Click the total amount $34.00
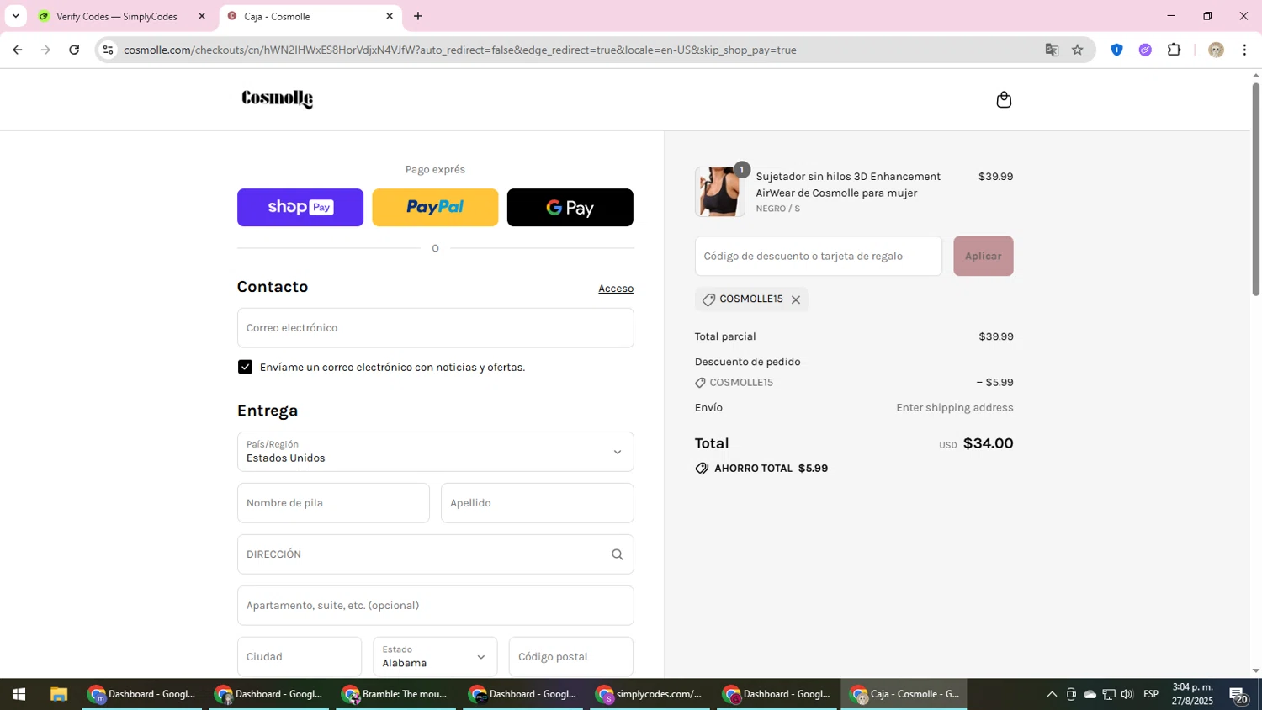 click(x=988, y=443)
